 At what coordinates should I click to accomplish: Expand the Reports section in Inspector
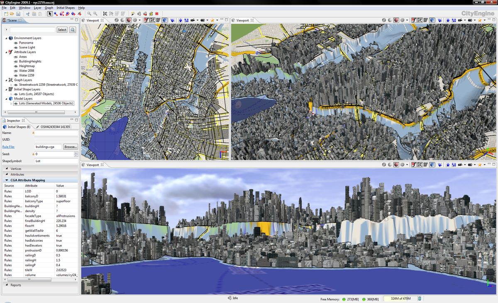click(x=7, y=285)
